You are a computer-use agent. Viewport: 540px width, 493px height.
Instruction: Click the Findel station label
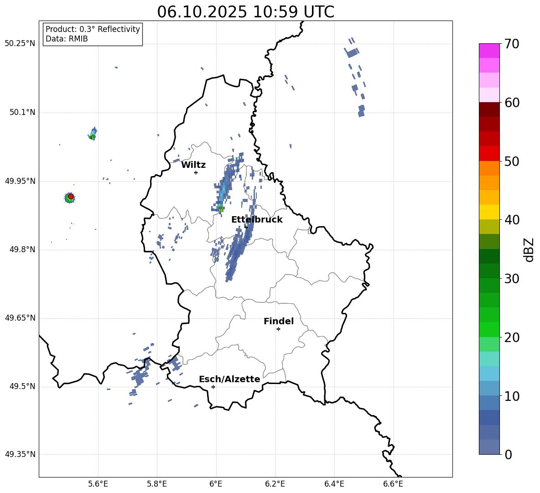[279, 321]
